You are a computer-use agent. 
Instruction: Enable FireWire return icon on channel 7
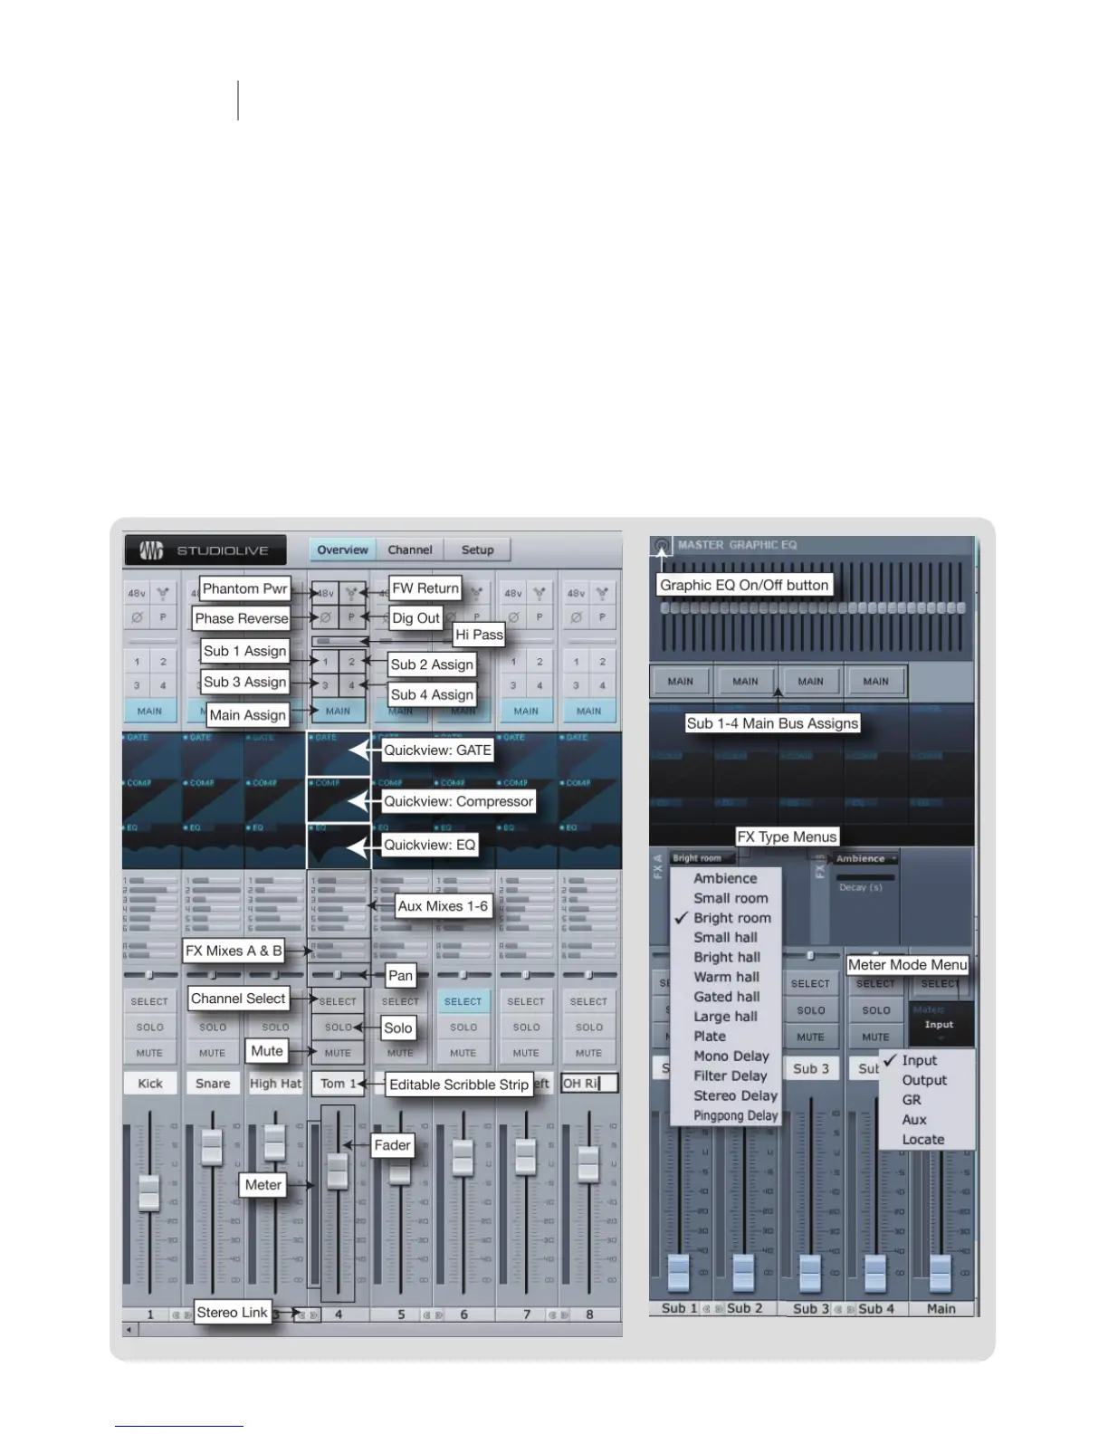[540, 594]
